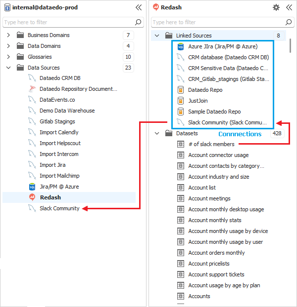
Task: Click the repository database icon beside internal@dataedo-prod
Action: (7, 7)
